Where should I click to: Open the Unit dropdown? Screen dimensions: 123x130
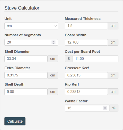click(x=31, y=26)
